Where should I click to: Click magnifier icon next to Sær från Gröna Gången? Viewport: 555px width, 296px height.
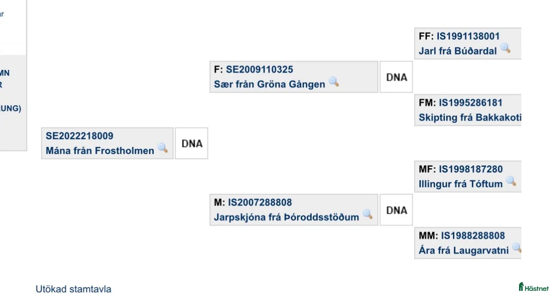(x=334, y=81)
